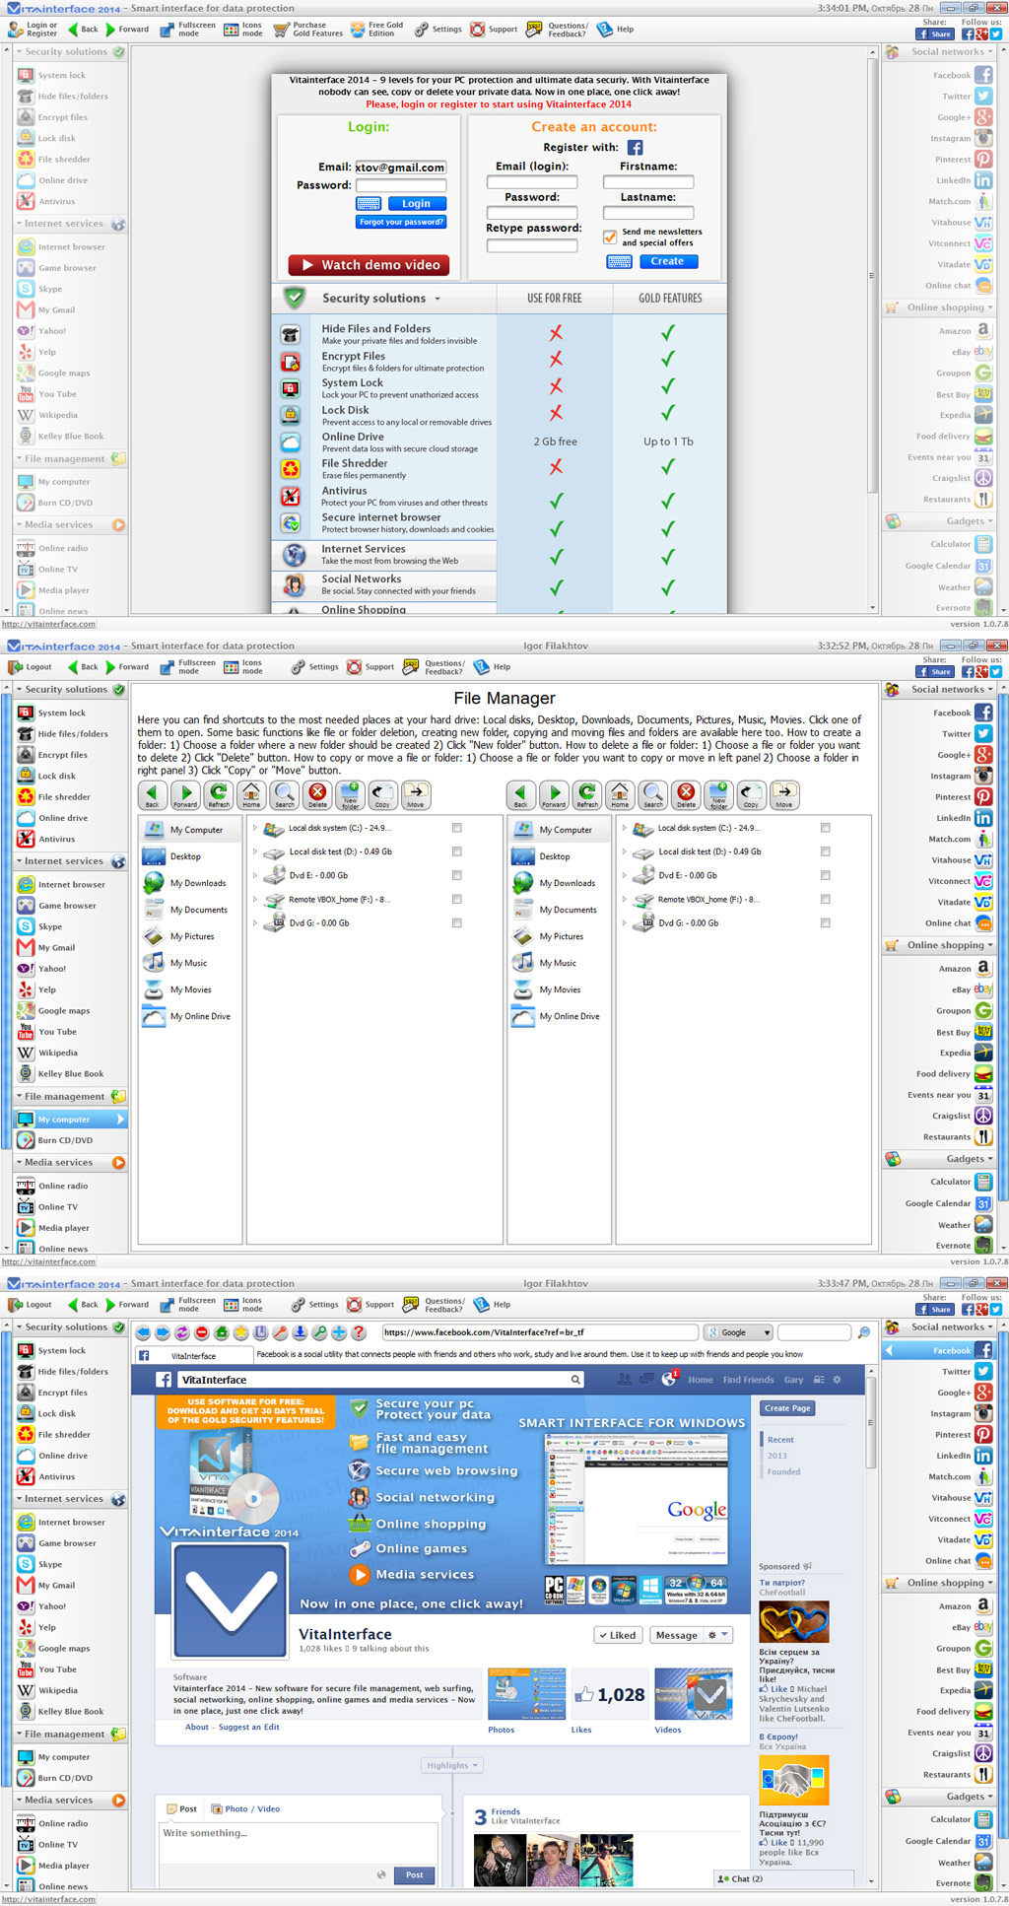Viewport: 1009px width, 1906px height.
Task: Click the login Password input field
Action: (401, 185)
